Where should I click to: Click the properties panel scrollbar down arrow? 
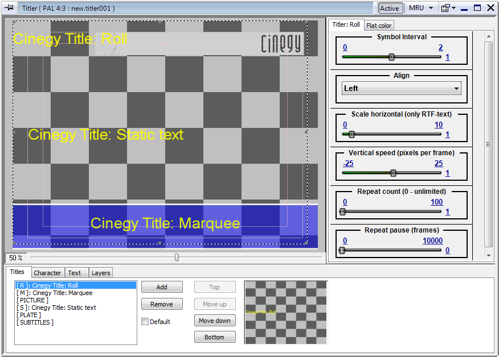point(489,256)
